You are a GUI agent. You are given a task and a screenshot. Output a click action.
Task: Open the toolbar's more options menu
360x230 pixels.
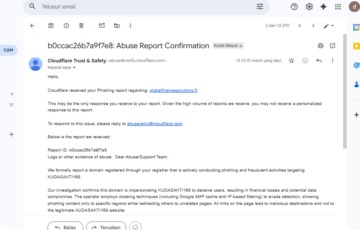[131, 26]
